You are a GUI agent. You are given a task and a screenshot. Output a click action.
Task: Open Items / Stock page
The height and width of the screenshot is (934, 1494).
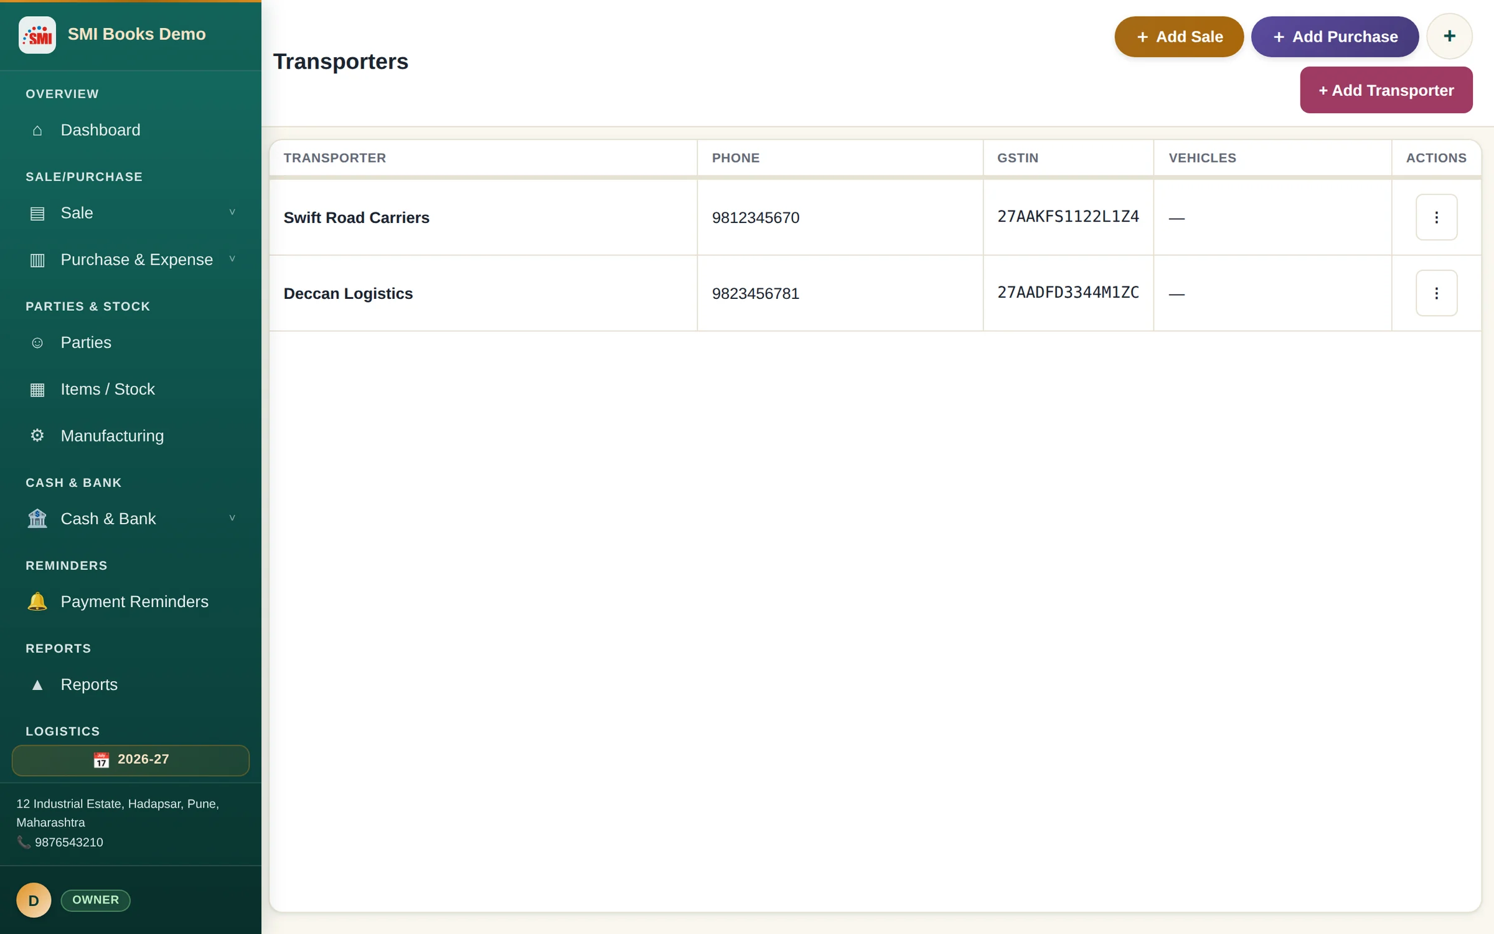pos(131,389)
